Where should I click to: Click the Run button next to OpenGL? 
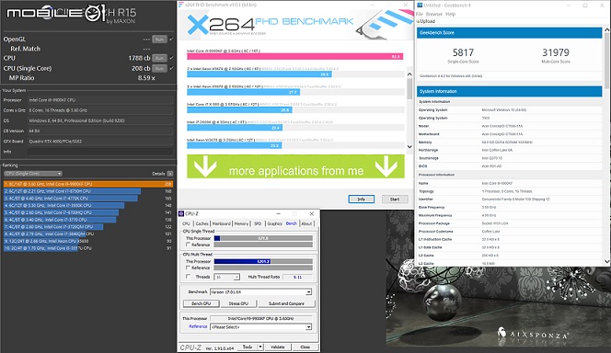pyautogui.click(x=159, y=40)
